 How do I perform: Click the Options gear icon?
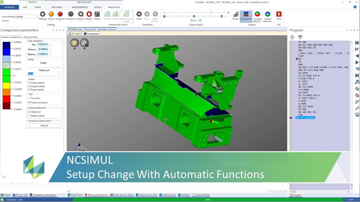(x=81, y=14)
